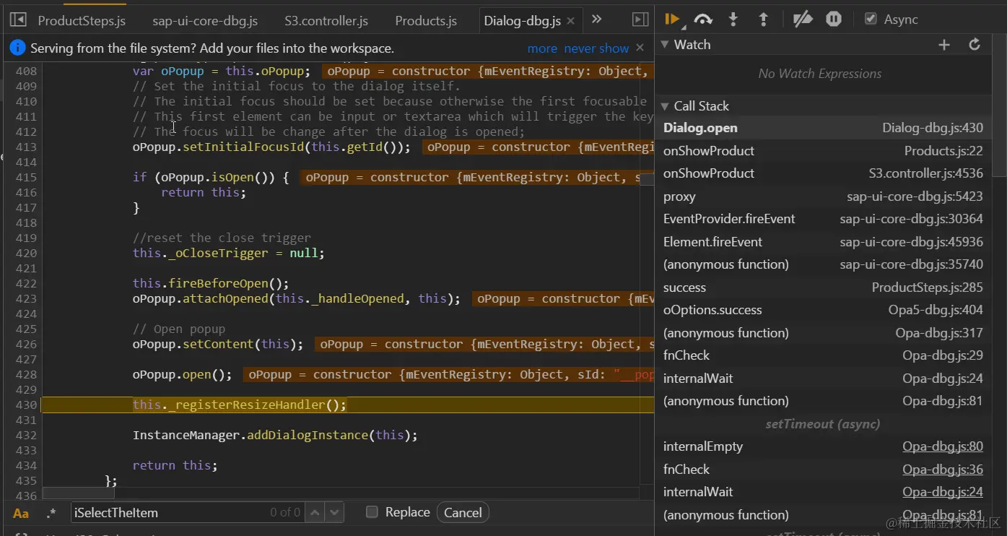
Task: Toggle the debugger sidebar panel icon
Action: tap(640, 20)
